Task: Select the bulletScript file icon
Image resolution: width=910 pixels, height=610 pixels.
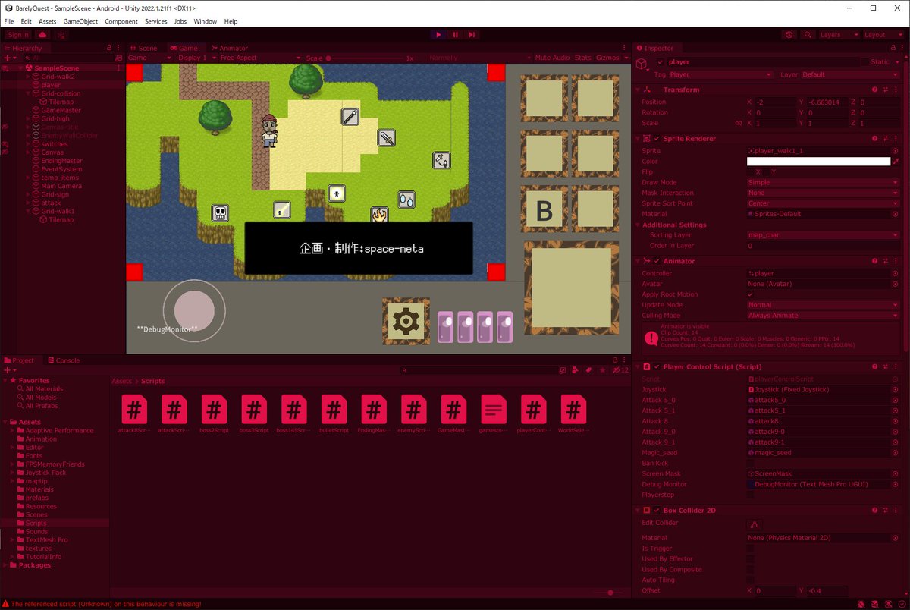Action: [334, 410]
